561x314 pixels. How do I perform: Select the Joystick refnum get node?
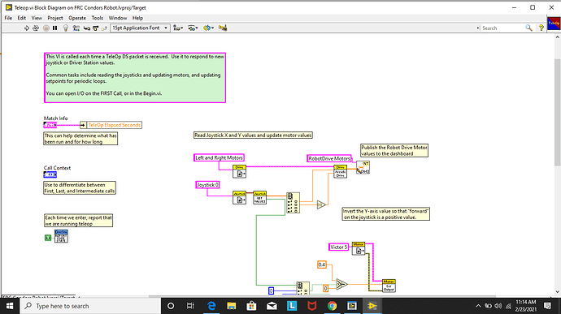239,197
